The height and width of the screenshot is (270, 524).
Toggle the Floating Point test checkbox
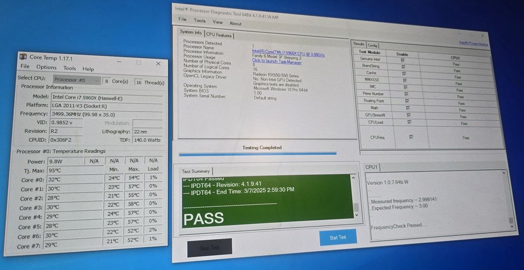coord(407,101)
